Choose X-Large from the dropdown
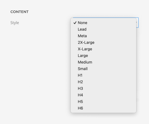The width and height of the screenshot is (149, 124). (103, 49)
